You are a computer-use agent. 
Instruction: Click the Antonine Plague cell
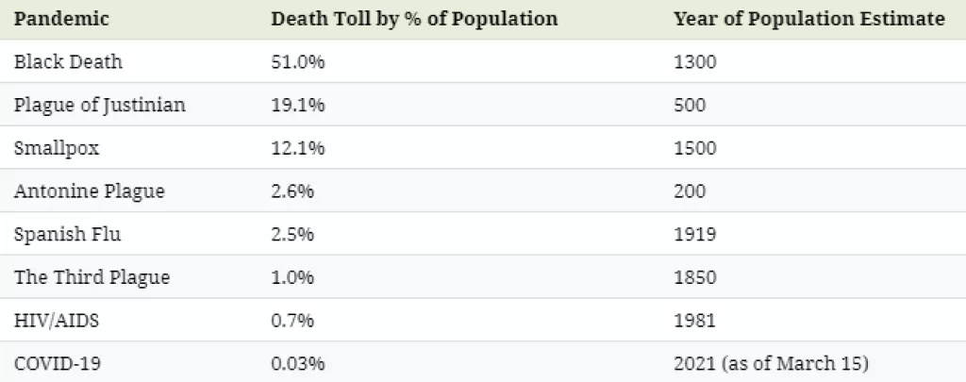coord(89,191)
